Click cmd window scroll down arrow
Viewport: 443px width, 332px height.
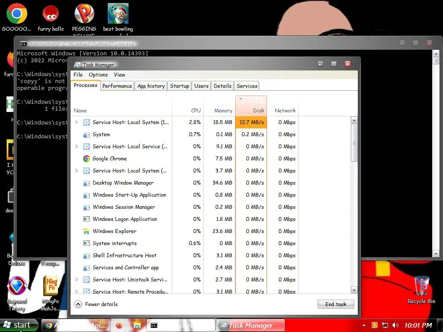[436, 254]
